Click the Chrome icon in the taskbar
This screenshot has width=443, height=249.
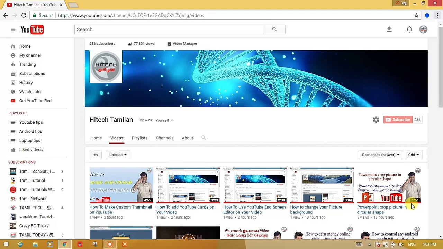pos(65,245)
